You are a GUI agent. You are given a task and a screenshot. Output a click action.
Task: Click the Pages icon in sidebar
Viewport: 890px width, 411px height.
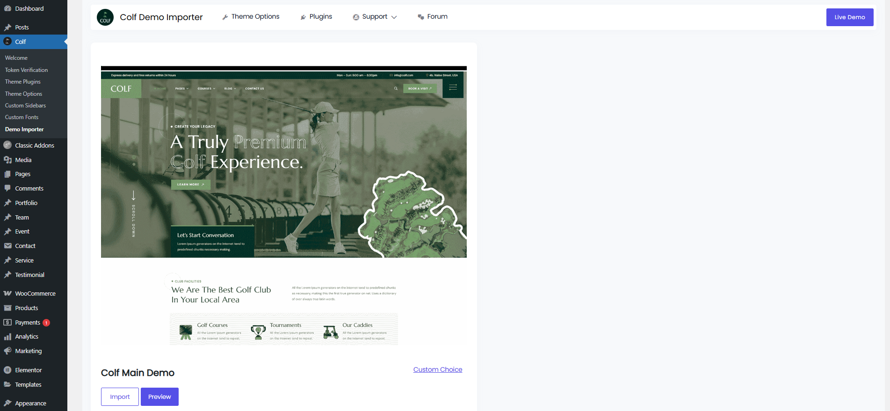(7, 174)
